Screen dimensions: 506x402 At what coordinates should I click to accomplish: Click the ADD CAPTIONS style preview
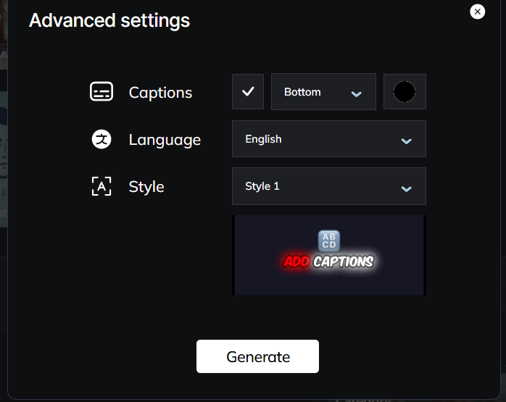tap(329, 255)
